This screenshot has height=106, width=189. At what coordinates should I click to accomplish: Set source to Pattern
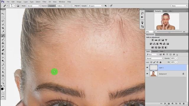60,6
